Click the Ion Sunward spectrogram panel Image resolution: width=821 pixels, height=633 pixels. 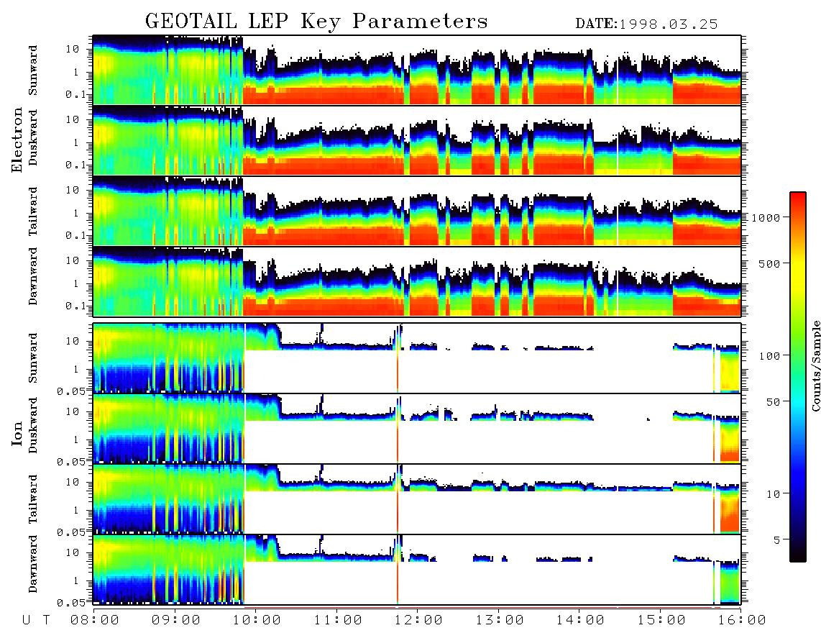coord(417,358)
